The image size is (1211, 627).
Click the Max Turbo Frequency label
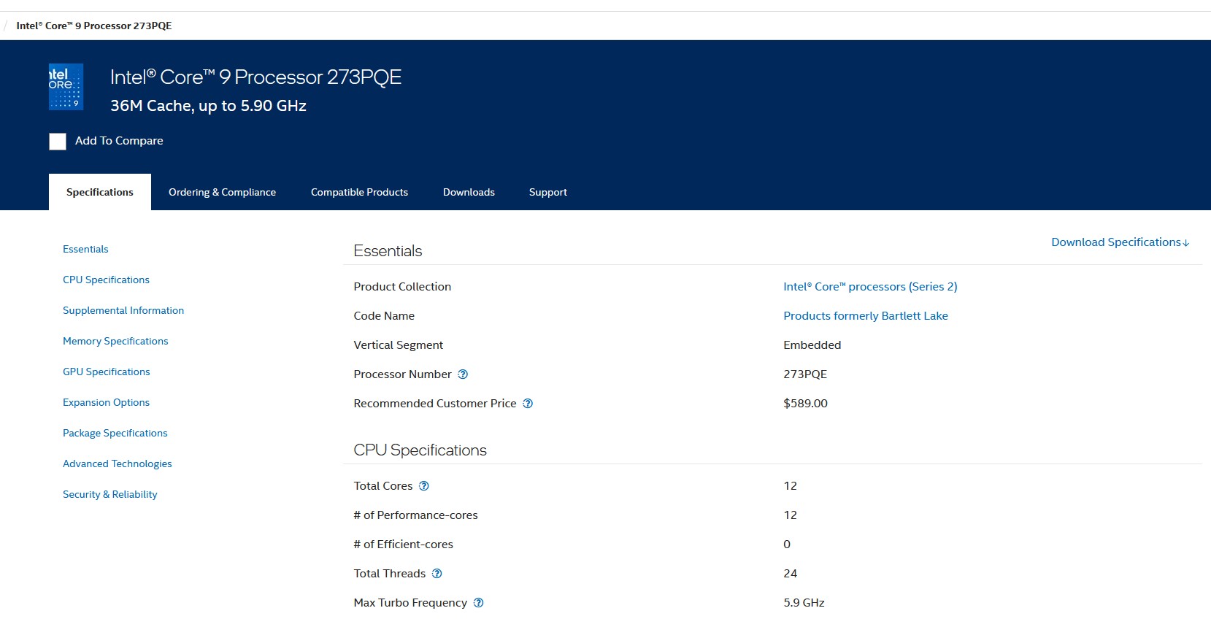[410, 603]
